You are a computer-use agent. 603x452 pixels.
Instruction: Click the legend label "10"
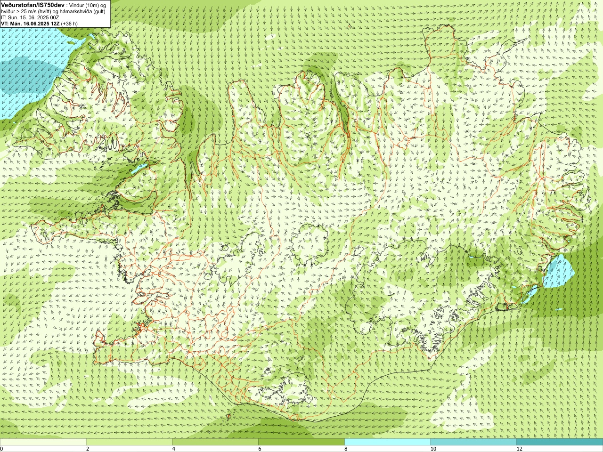point(433,449)
